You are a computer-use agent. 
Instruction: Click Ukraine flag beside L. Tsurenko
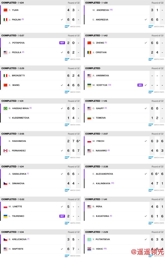pos(5,216)
